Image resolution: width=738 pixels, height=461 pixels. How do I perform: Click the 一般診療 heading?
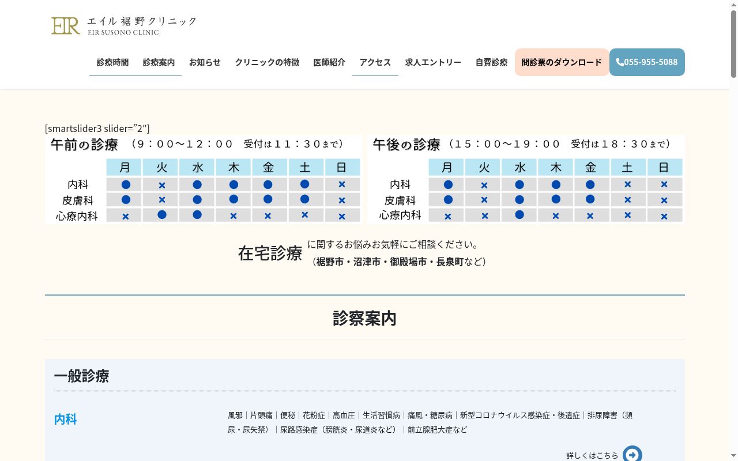coord(81,376)
